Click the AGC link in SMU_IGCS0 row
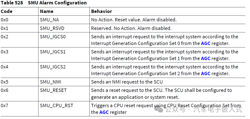The image size is (250, 119). [x=205, y=43]
